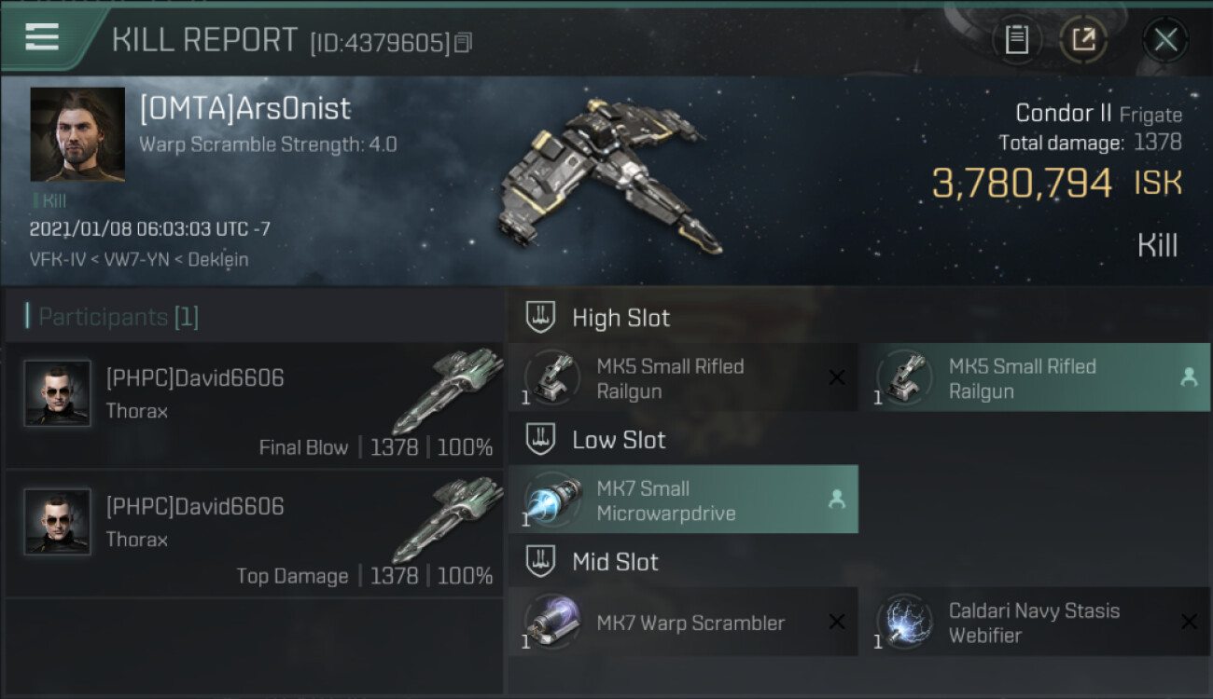
Task: Open the hamburger menu in top-left corner
Action: pos(42,37)
